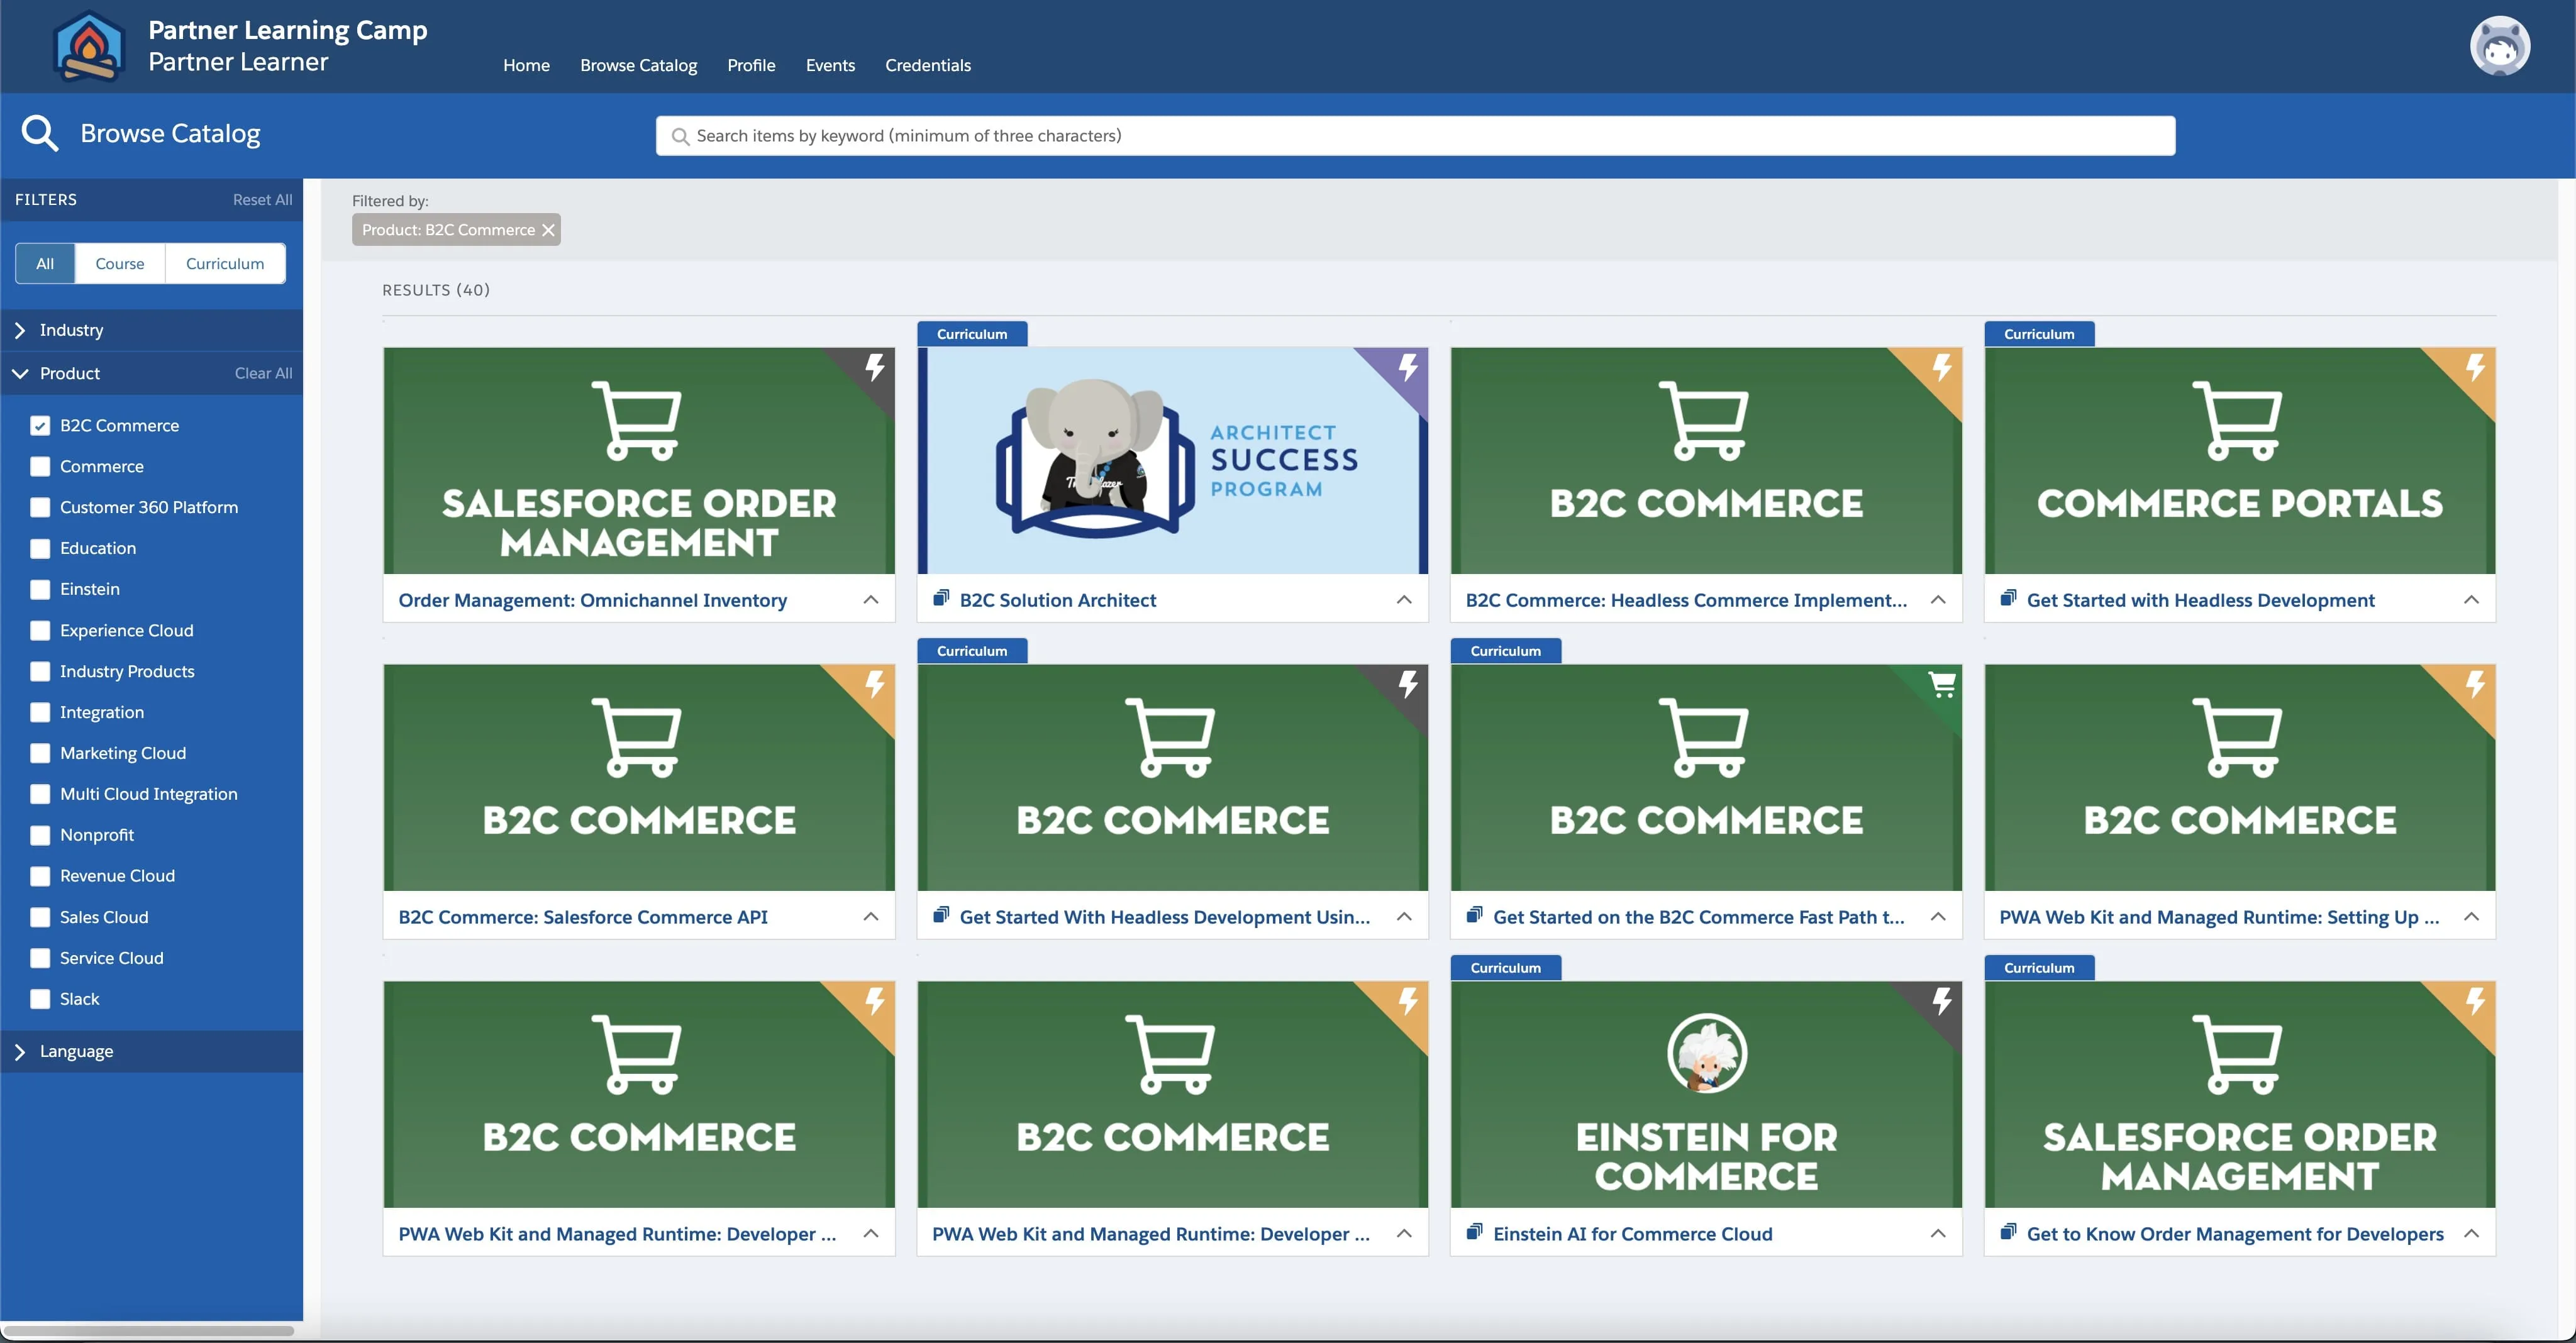Click the lightning badge on Salesforce Commerce API card
Viewport: 2576px width, 1343px height.
coord(875,684)
